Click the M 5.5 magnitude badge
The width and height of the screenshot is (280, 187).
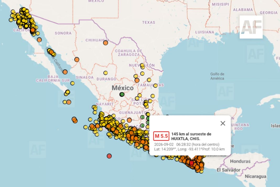pos(161,136)
